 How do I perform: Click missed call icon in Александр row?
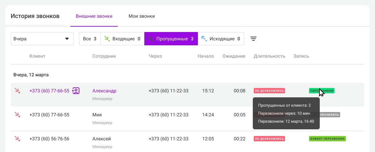point(17,91)
